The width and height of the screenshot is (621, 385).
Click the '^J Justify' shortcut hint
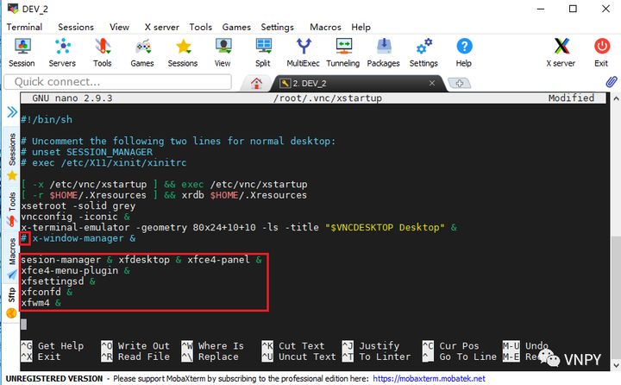point(371,346)
